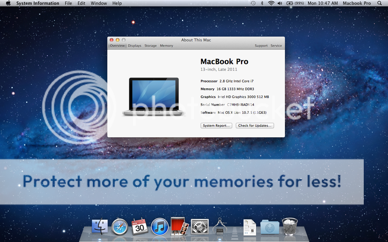Switch to the Displays tab

[x=135, y=46]
